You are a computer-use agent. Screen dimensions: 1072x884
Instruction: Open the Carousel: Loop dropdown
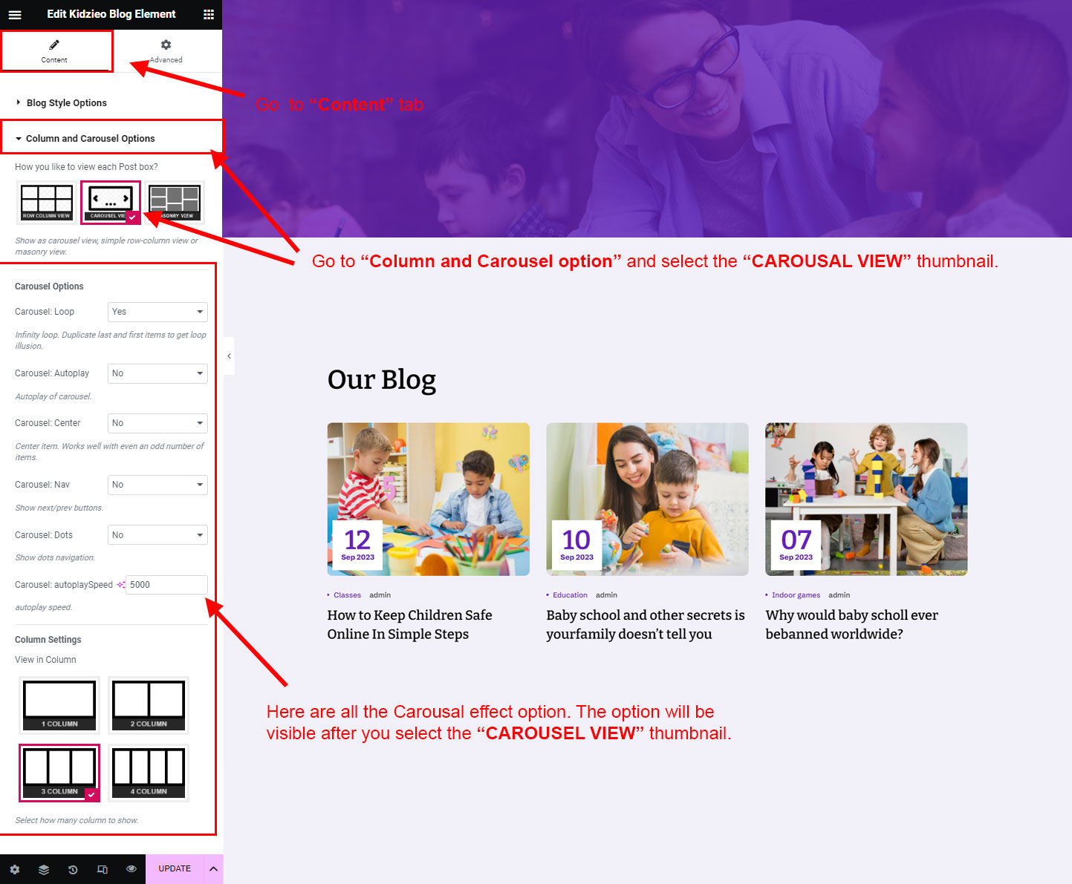(157, 312)
